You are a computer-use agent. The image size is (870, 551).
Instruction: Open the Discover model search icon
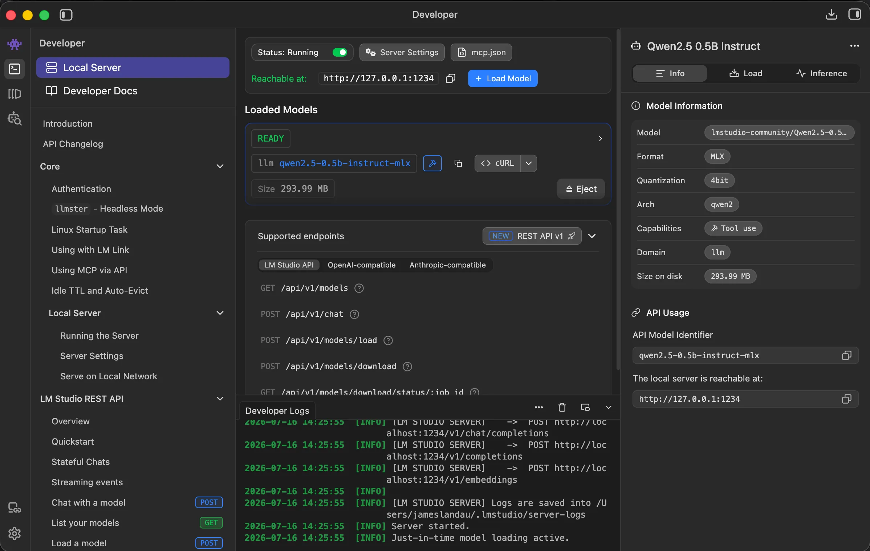point(15,118)
